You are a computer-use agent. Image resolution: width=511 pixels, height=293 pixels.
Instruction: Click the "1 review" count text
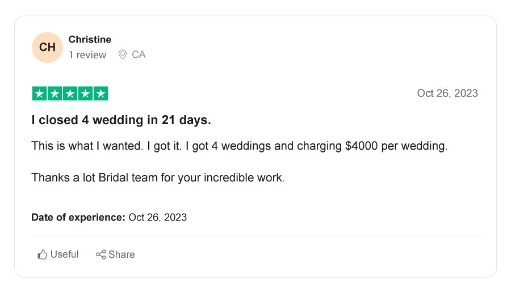click(x=87, y=55)
